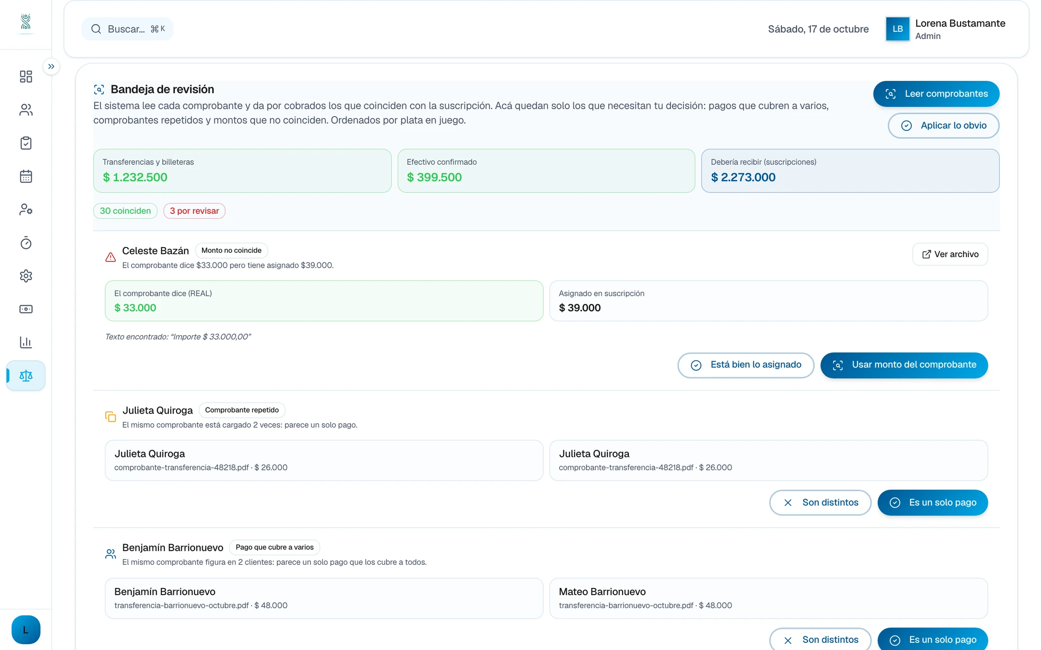Click the 30 coinciden pill

click(125, 211)
